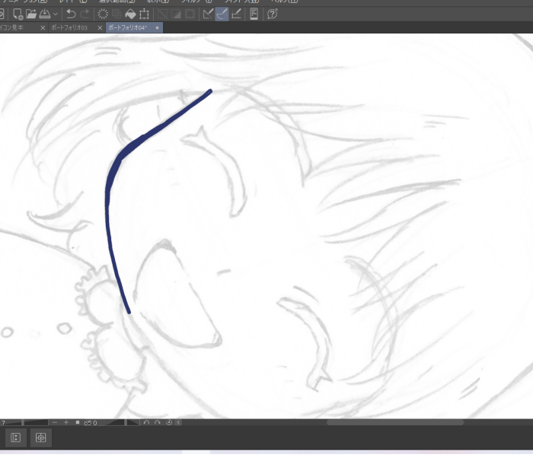
Task: Switch to the ポートフォリオ03 tab
Action: pyautogui.click(x=72, y=27)
